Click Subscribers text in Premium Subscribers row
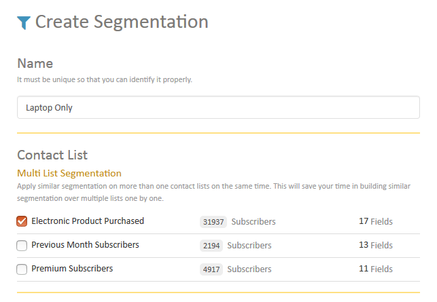Image resolution: width=437 pixels, height=302 pixels. click(x=249, y=269)
